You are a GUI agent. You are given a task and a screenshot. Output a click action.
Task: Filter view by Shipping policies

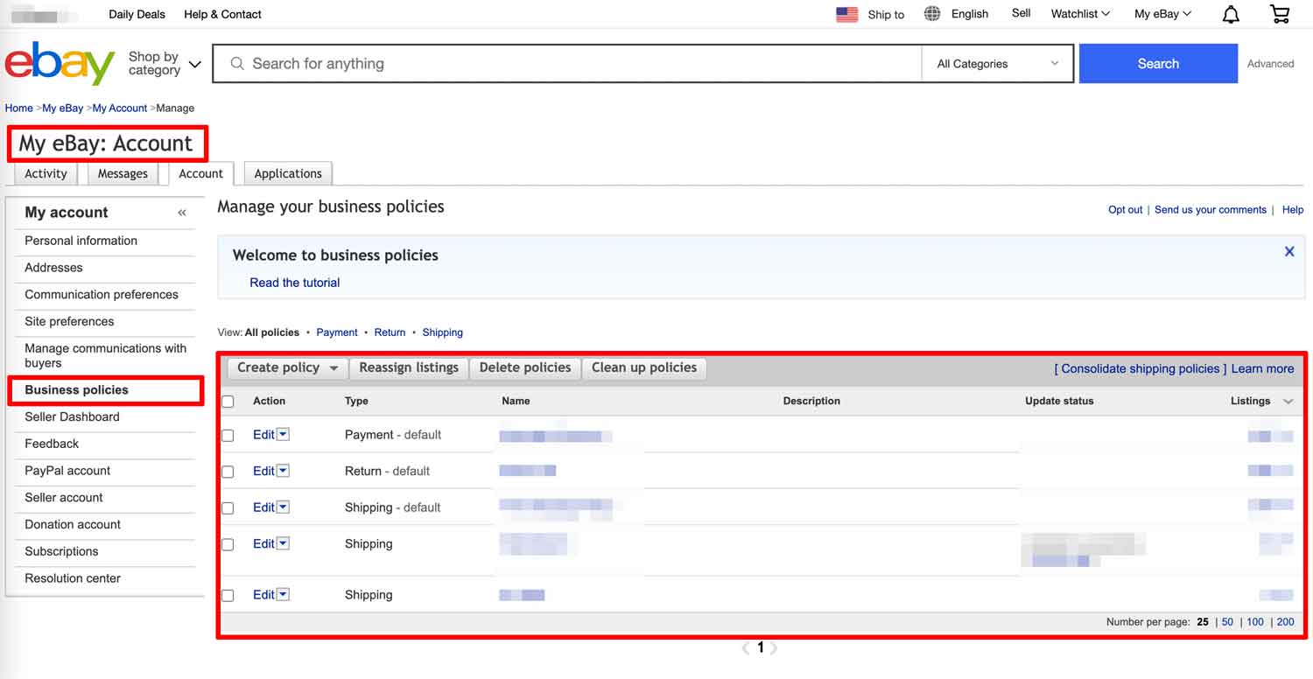442,332
